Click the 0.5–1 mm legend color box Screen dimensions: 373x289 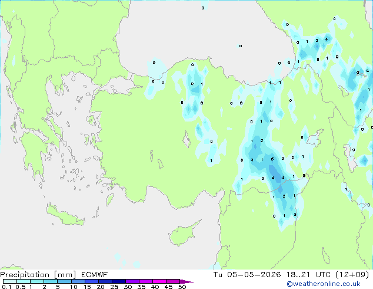point(24,281)
